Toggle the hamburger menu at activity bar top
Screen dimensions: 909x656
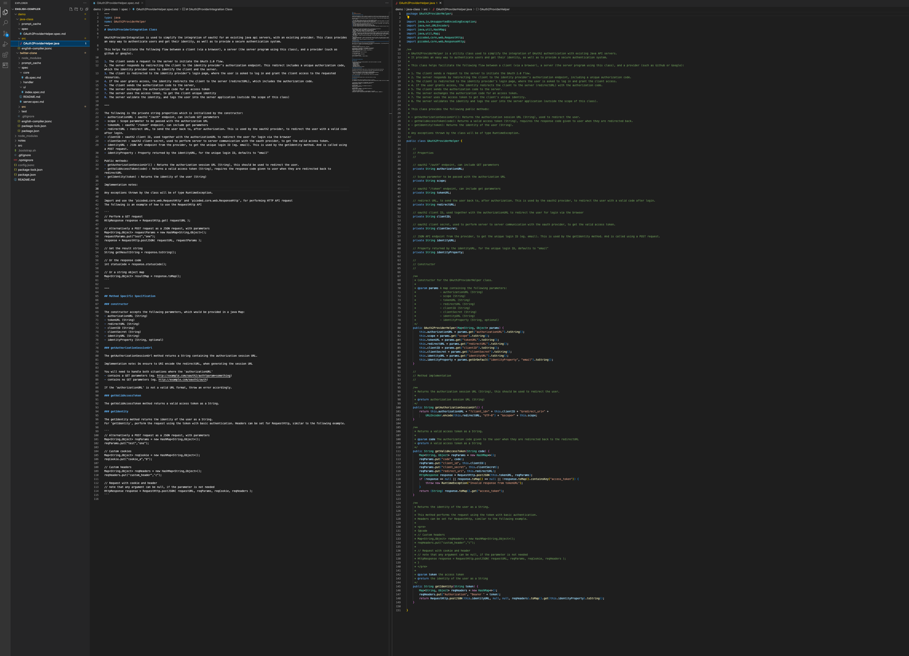(x=6, y=3)
